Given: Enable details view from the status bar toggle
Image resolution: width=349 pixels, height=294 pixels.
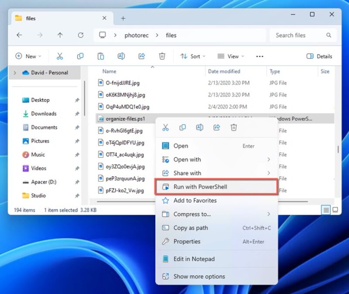Looking at the screenshot, I should pos(325,210).
